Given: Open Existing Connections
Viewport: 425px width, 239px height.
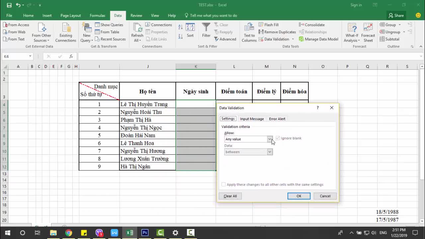Looking at the screenshot, I should click(x=65, y=33).
